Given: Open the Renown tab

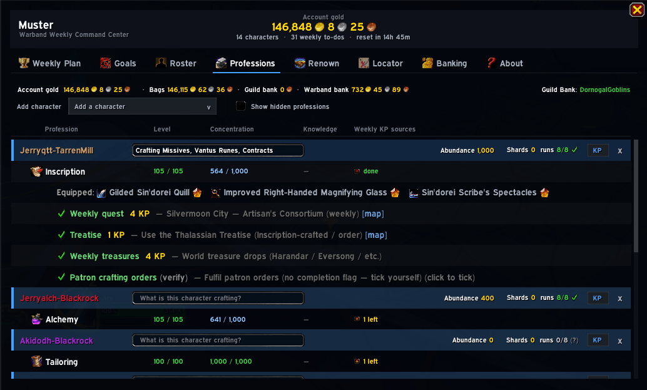Looking at the screenshot, I should [x=317, y=63].
